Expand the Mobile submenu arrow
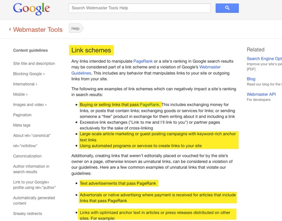282x221 pixels. point(27,95)
